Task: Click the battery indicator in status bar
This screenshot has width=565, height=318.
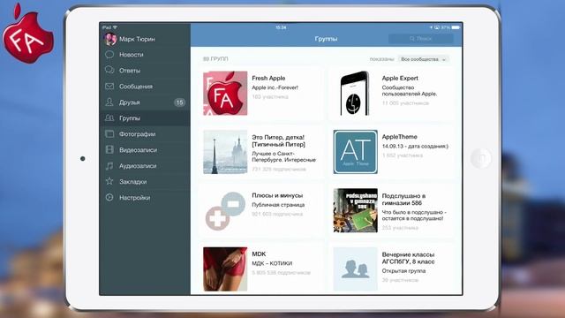Action: 456,27
